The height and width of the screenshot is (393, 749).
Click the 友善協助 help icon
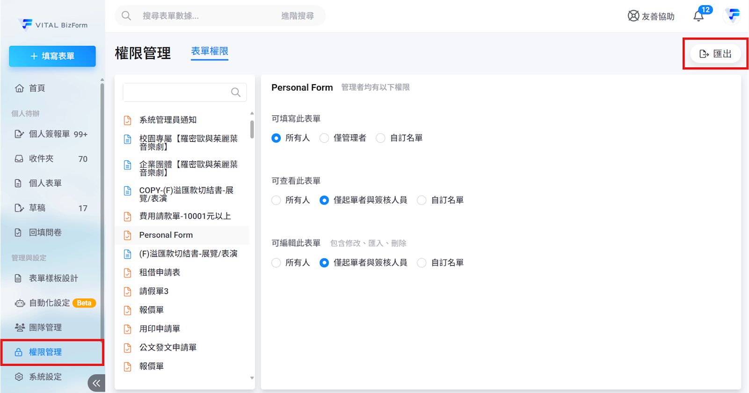click(x=633, y=16)
